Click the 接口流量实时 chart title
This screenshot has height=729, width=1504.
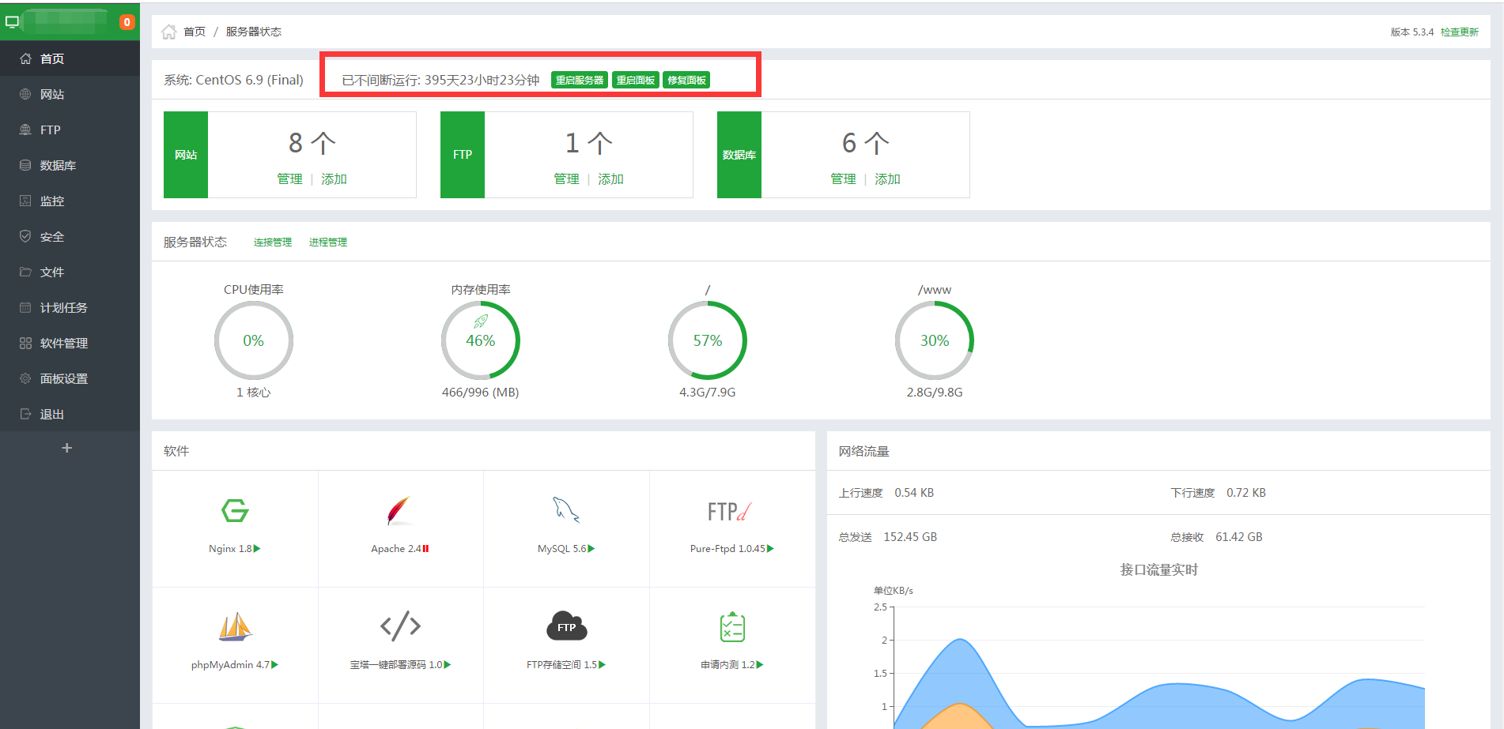(1159, 569)
